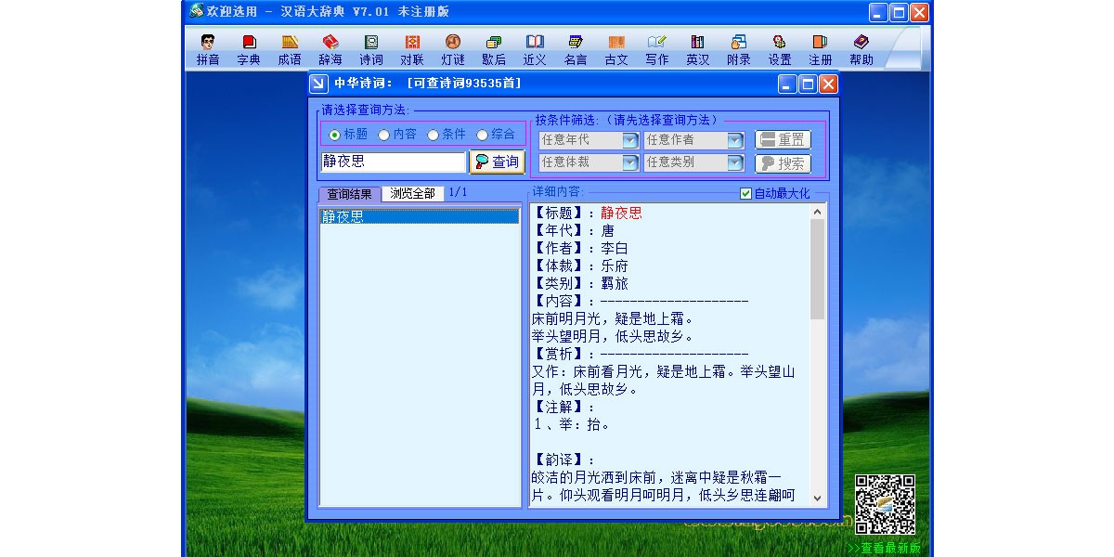Click the arrow icon in 中华诗词 title bar
Image resolution: width=1114 pixels, height=557 pixels.
coord(319,84)
